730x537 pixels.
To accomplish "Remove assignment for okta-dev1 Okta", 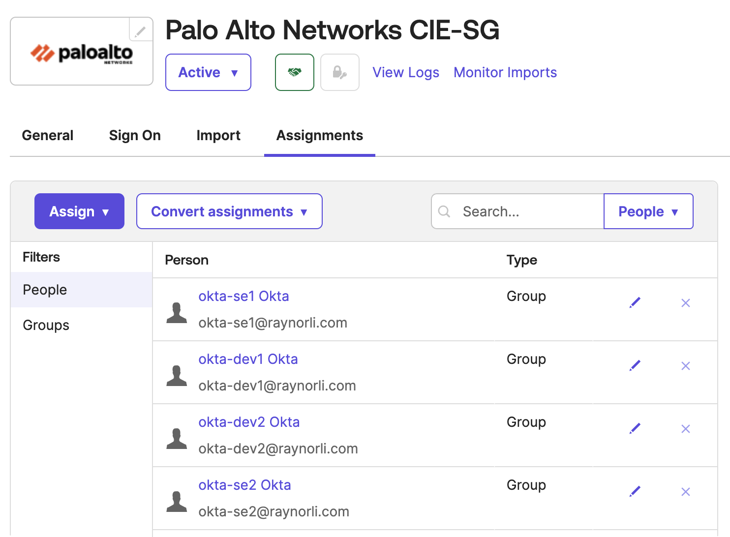I will coord(686,366).
